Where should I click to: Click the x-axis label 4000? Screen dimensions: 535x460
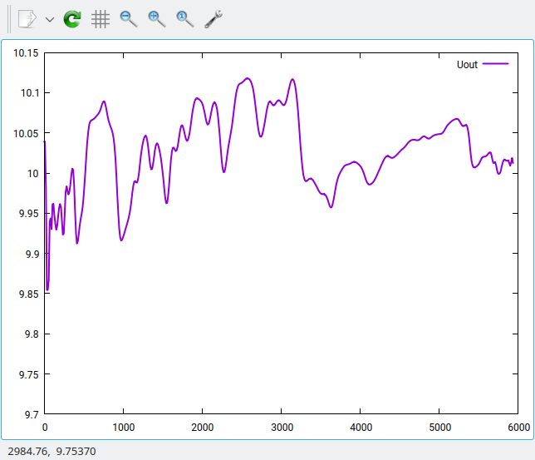pos(361,428)
